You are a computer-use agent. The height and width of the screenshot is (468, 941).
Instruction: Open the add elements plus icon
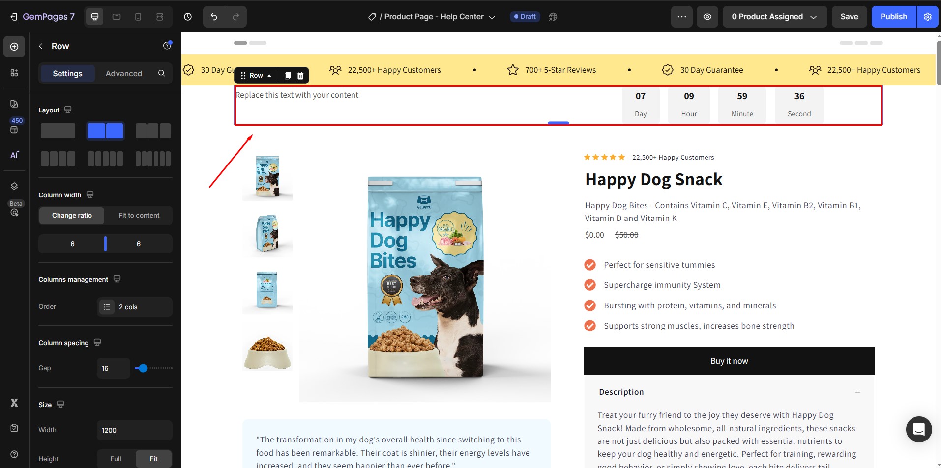click(x=14, y=47)
